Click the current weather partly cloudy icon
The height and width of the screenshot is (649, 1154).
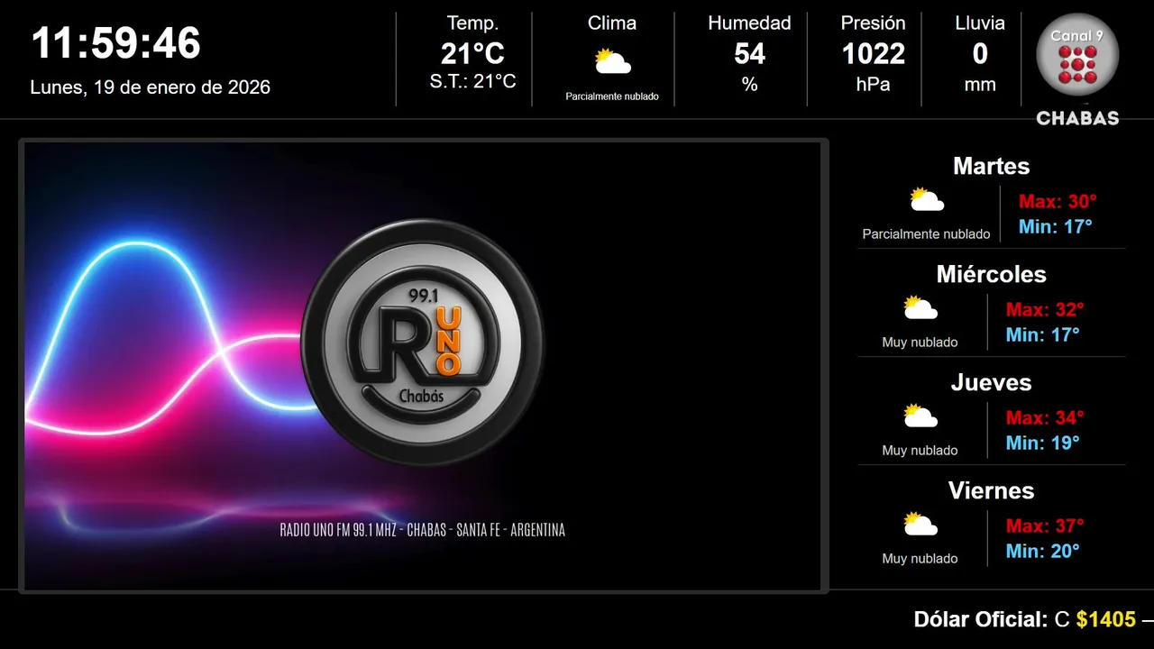612,61
